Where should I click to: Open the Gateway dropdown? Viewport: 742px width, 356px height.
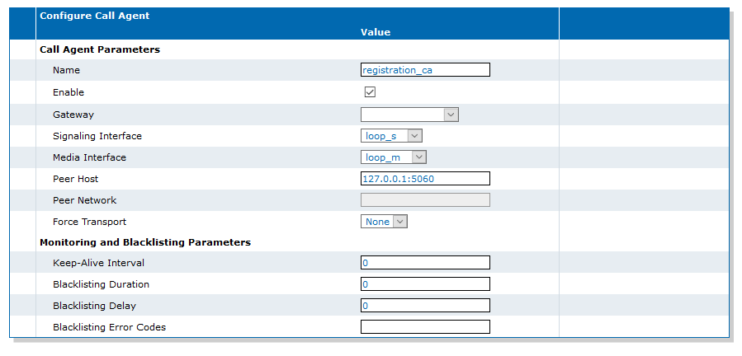coord(409,115)
